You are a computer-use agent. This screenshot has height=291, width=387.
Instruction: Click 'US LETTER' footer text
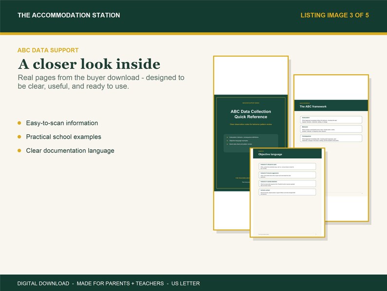(186, 283)
